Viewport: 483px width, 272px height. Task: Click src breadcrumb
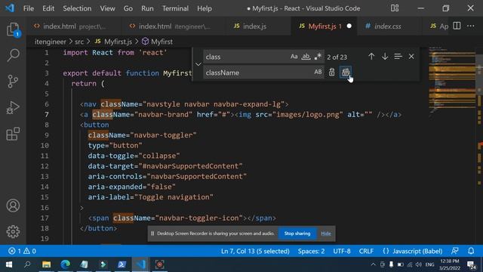pos(79,42)
